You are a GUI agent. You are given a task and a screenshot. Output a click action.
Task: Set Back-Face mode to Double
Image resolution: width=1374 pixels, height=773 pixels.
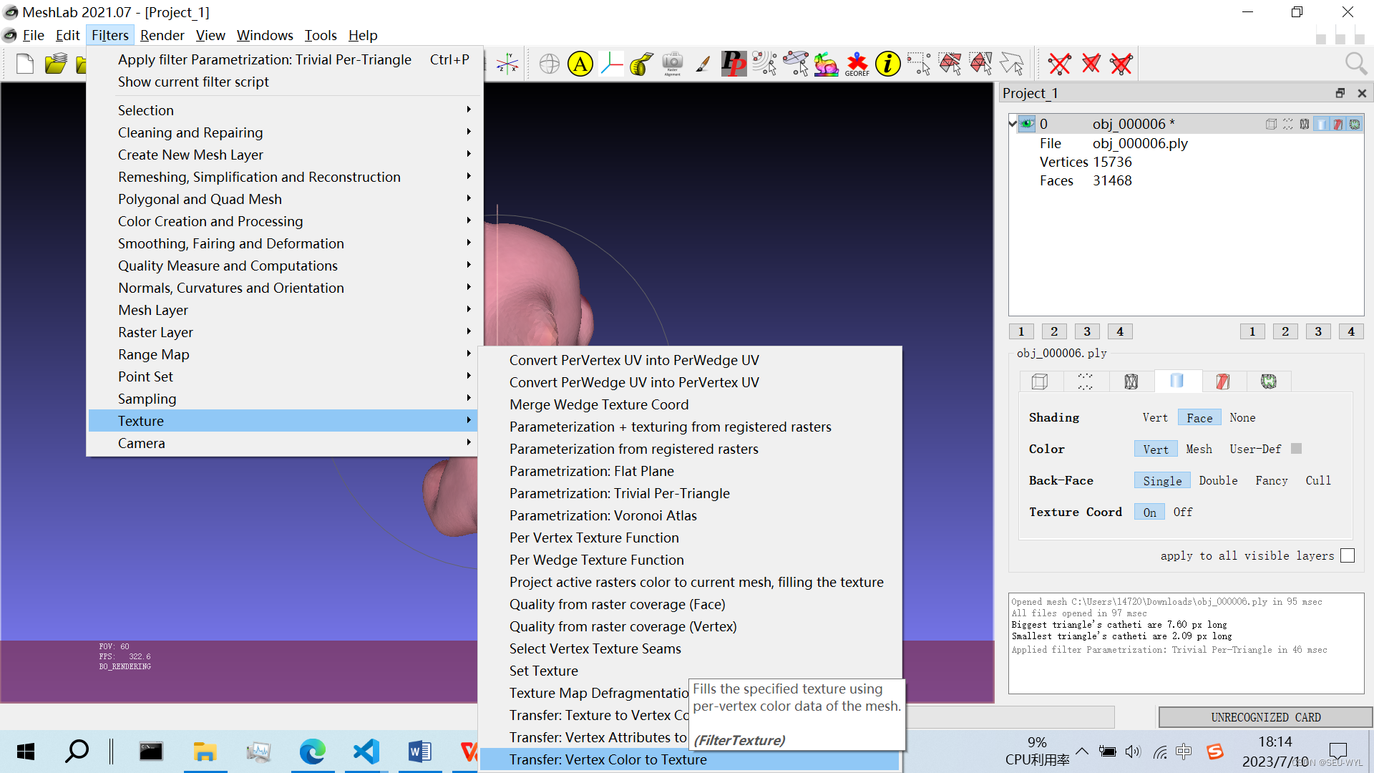(1218, 481)
